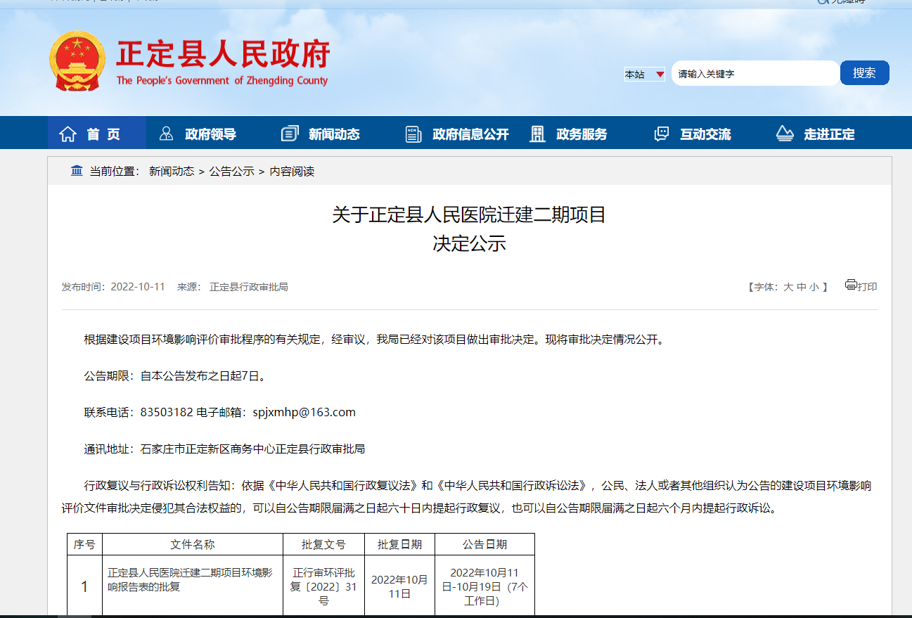Open the 政府领导 menu item
Viewport: 912px width, 618px height.
[210, 134]
